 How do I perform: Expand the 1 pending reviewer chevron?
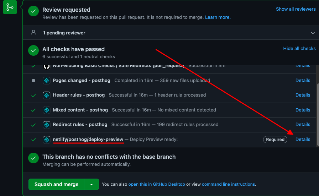(313, 33)
